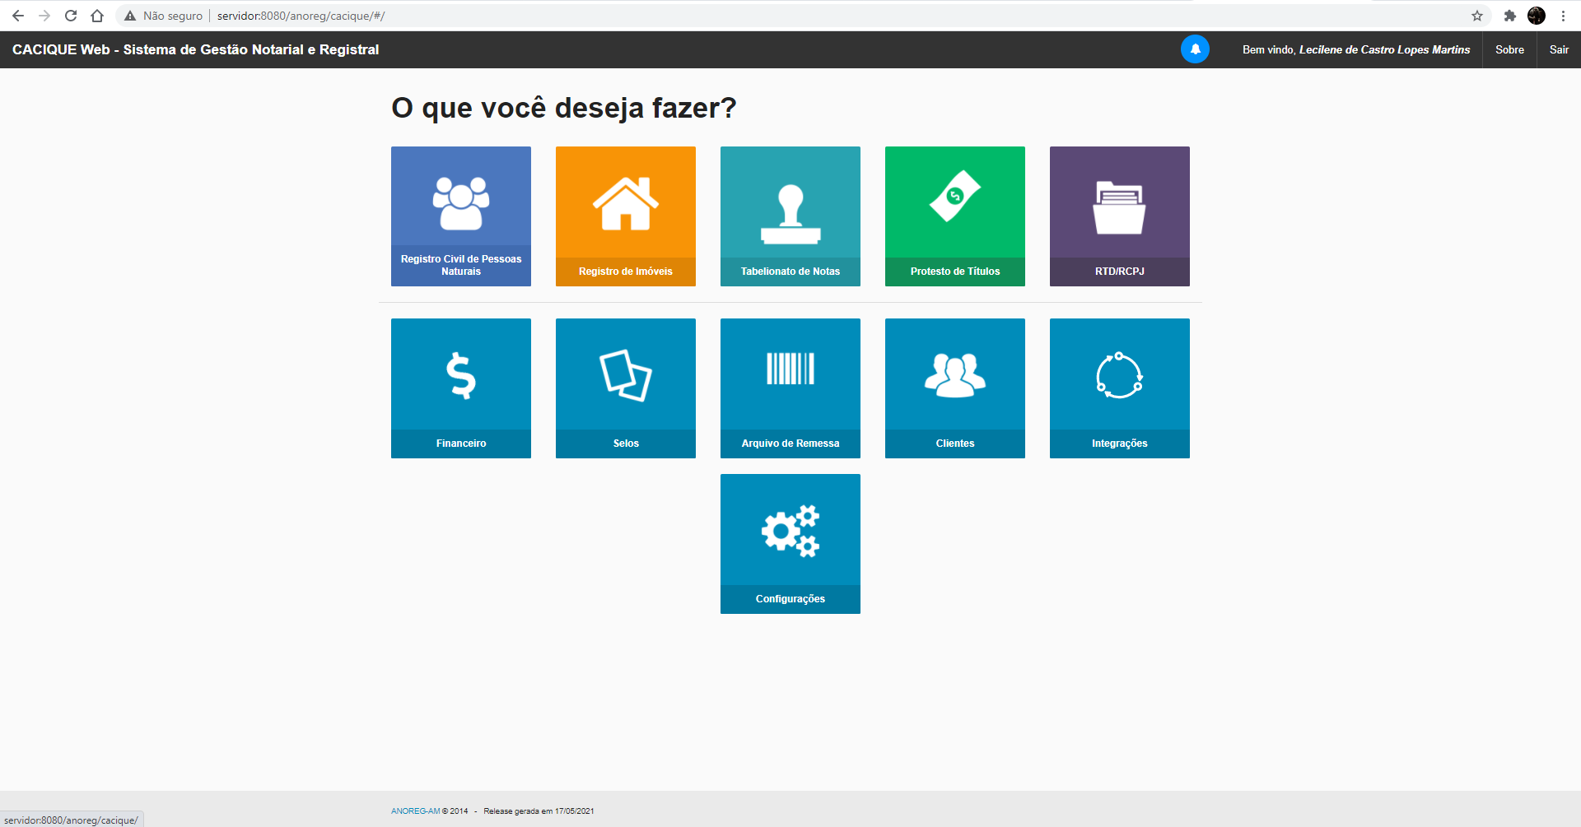Click Sair to log out
The width and height of the screenshot is (1581, 827).
tap(1559, 49)
